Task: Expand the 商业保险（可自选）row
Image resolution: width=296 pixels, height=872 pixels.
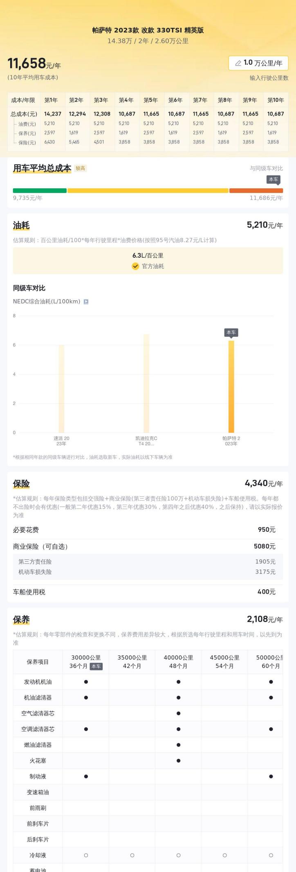Action: (148, 546)
